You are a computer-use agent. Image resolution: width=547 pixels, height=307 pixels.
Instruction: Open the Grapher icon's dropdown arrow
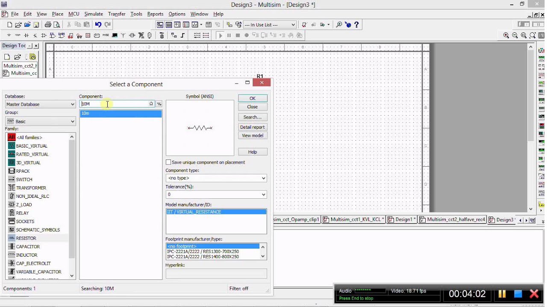201,25
